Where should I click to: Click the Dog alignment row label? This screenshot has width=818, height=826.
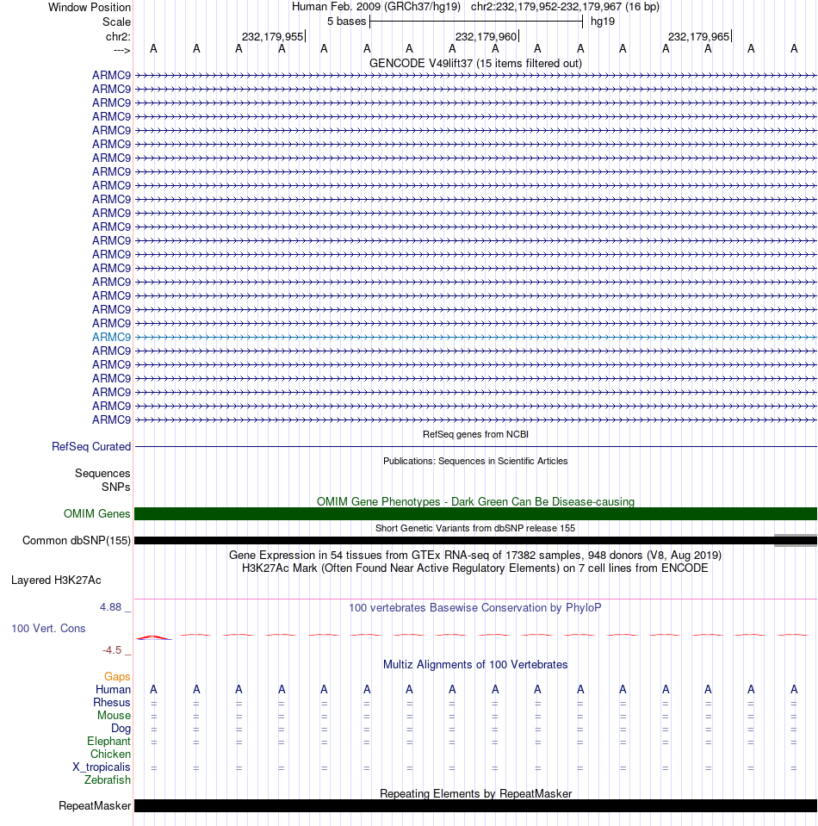(x=121, y=729)
